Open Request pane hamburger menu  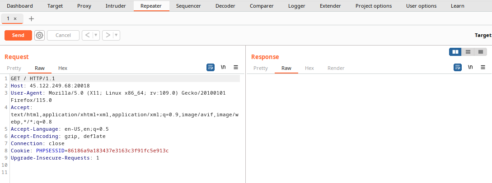[x=236, y=67]
